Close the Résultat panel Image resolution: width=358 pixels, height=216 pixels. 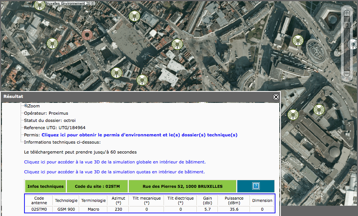click(276, 97)
